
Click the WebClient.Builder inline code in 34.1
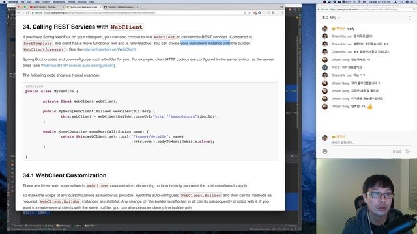pyautogui.click(x=201, y=195)
